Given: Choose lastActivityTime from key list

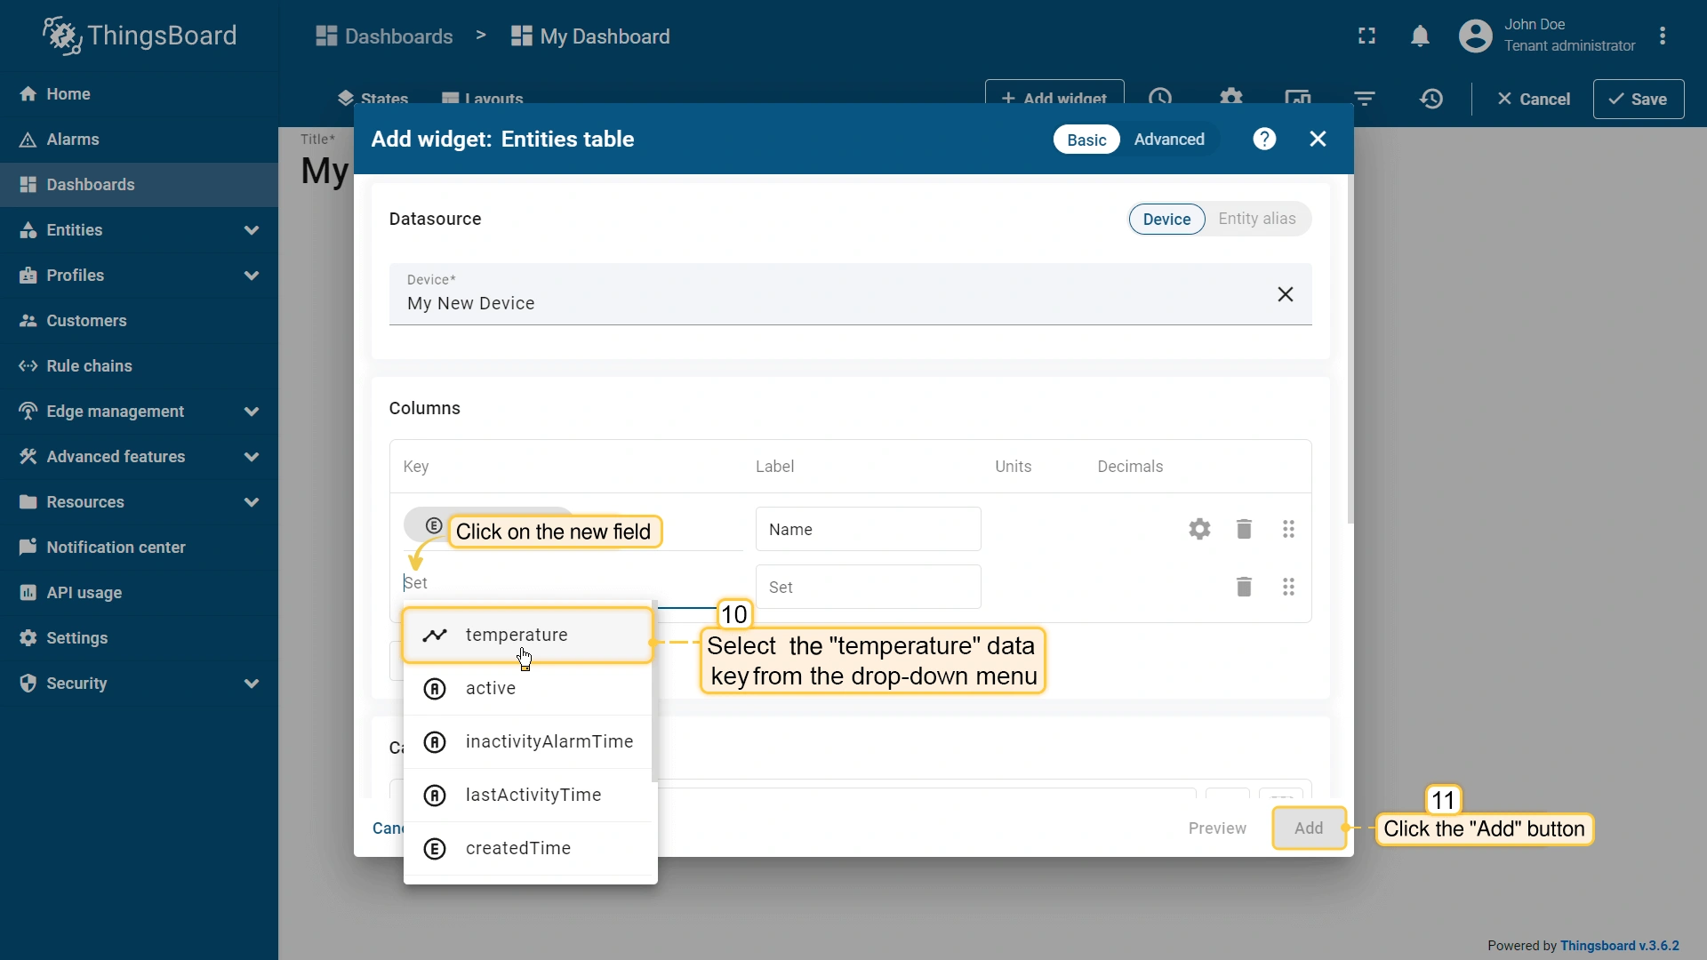Looking at the screenshot, I should [533, 795].
